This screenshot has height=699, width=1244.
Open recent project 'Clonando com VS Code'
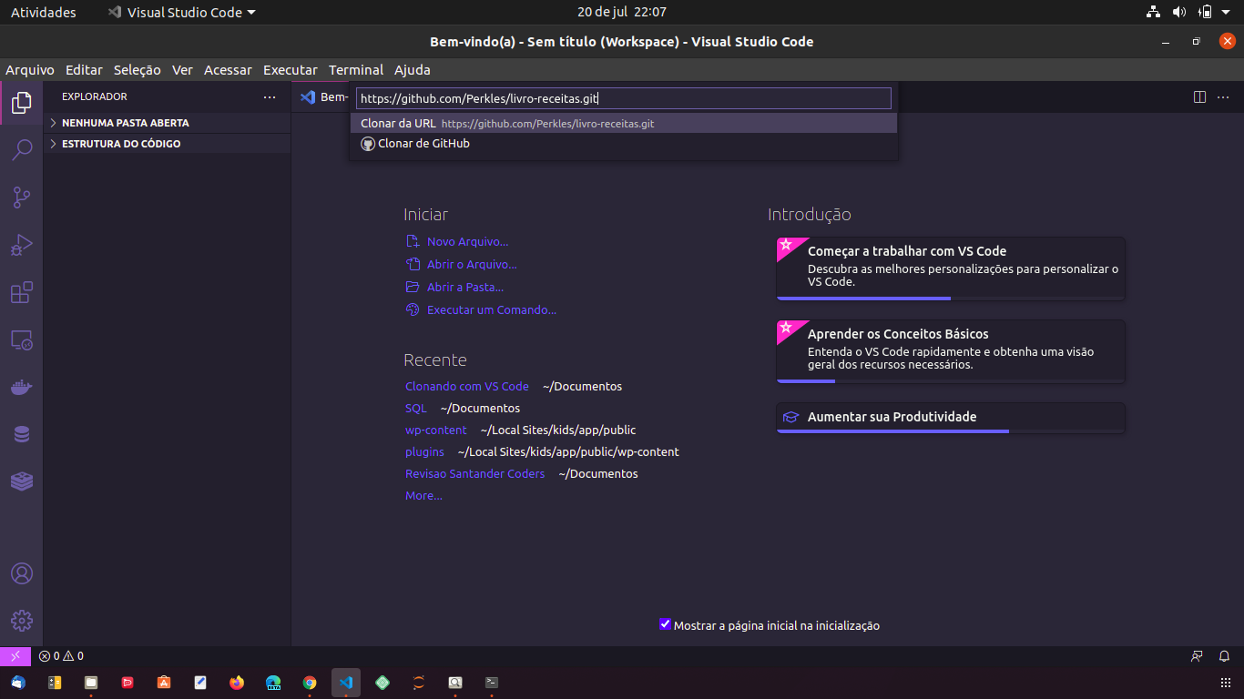(466, 386)
